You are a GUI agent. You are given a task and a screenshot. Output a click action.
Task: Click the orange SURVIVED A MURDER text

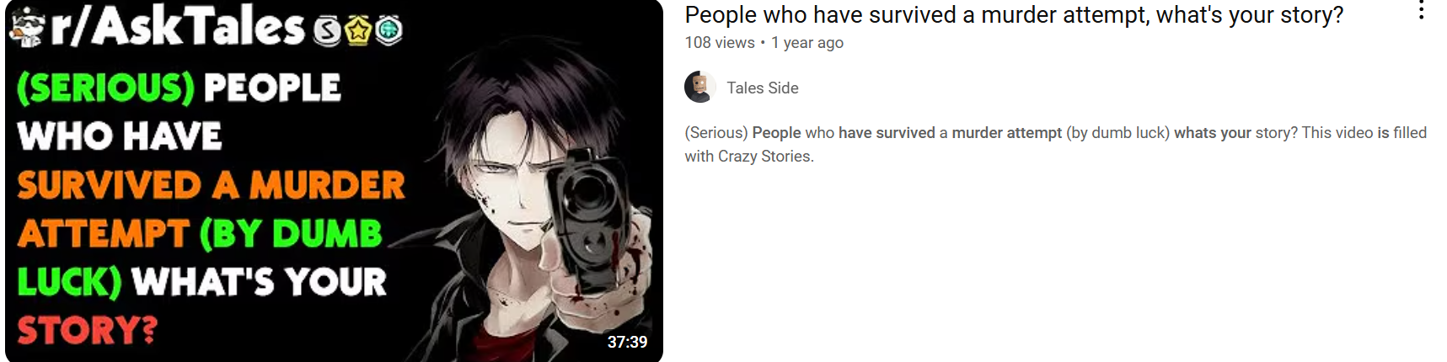click(211, 185)
